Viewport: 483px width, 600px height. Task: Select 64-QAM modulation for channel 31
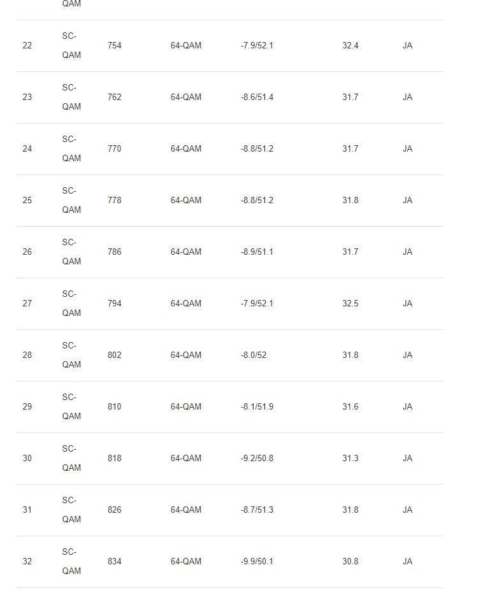pyautogui.click(x=185, y=510)
